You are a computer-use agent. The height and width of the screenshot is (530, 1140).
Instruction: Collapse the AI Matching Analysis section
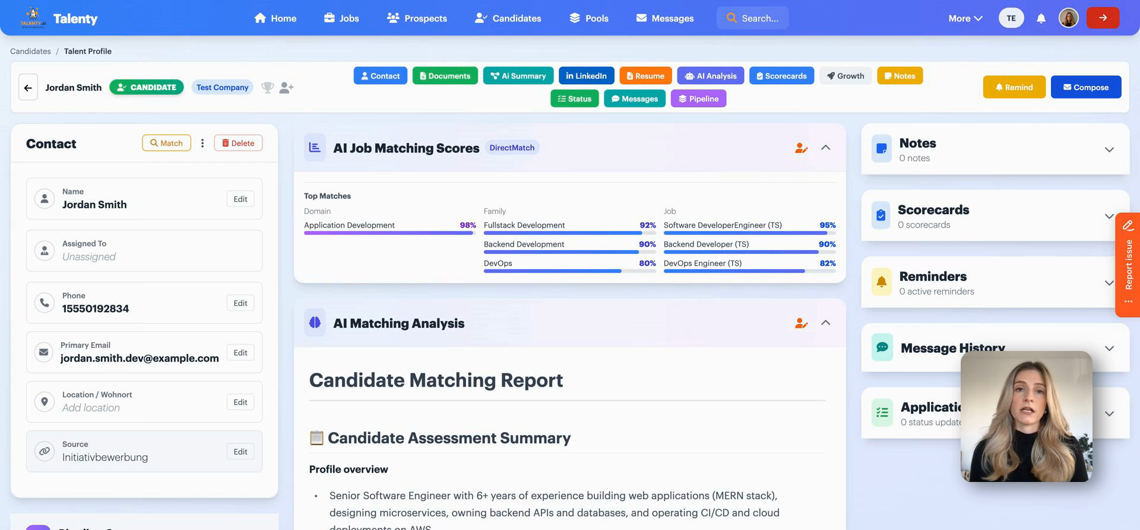tap(825, 323)
